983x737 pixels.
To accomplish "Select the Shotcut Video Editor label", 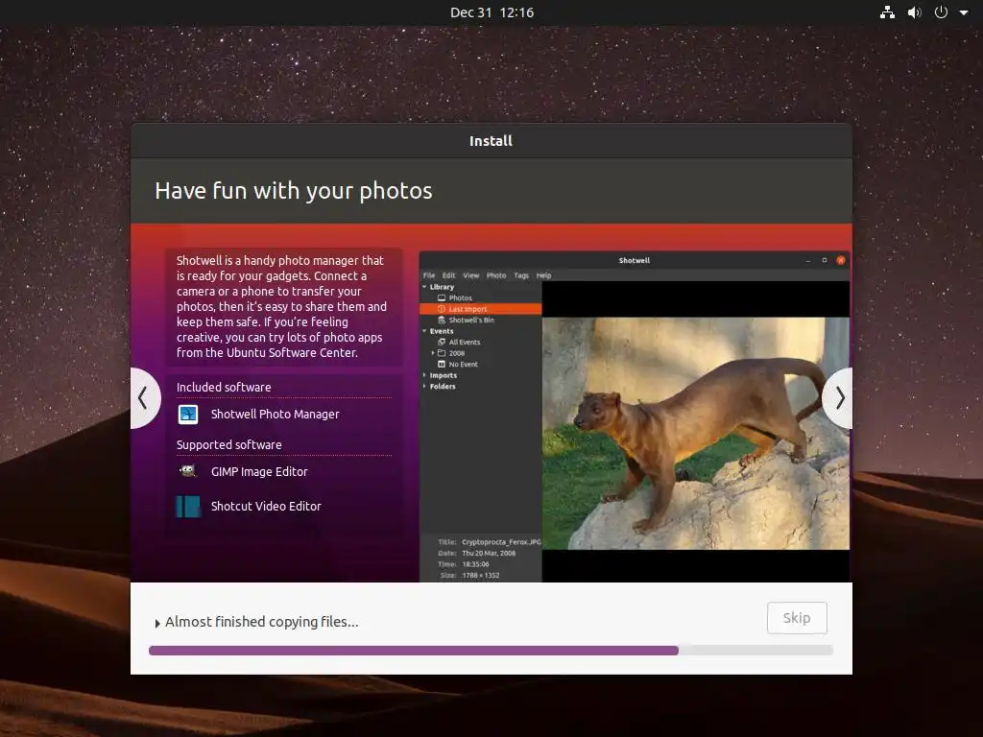I will tap(266, 507).
